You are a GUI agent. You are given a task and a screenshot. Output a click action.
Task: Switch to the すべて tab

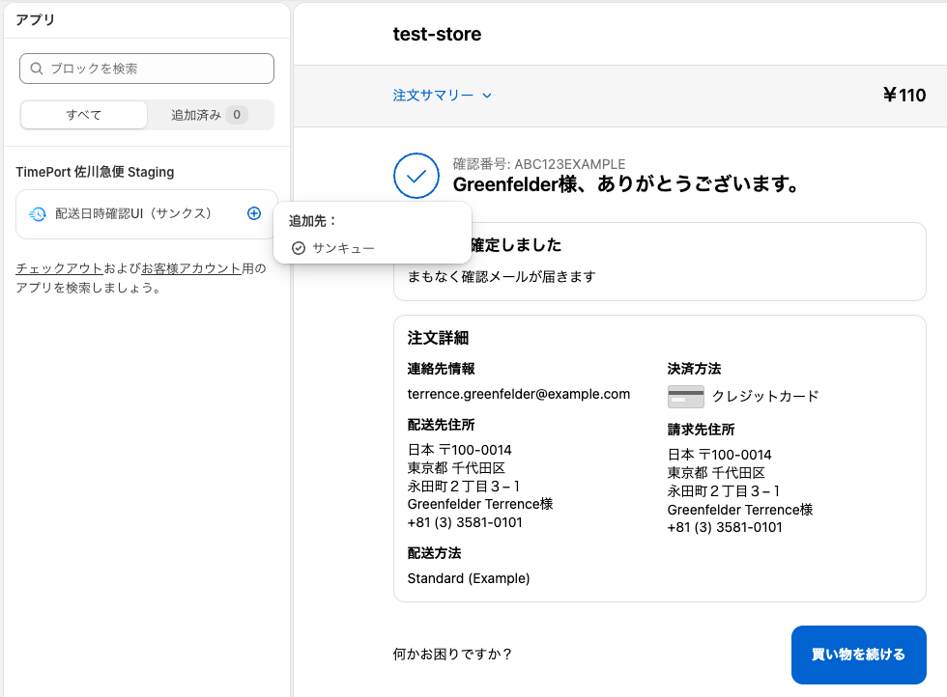click(84, 115)
